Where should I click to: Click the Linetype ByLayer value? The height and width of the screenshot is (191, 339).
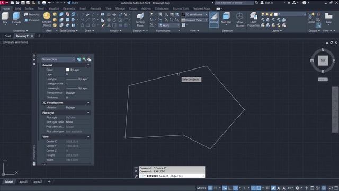coord(77,79)
